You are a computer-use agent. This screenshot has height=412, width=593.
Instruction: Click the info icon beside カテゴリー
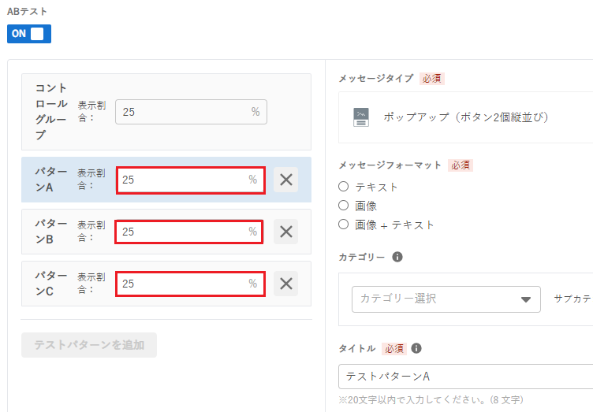pyautogui.click(x=397, y=257)
